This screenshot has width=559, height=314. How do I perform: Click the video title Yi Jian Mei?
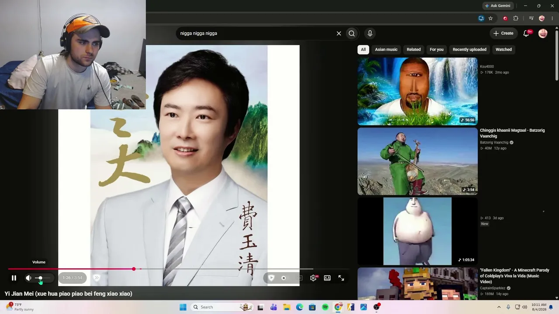[x=69, y=294]
